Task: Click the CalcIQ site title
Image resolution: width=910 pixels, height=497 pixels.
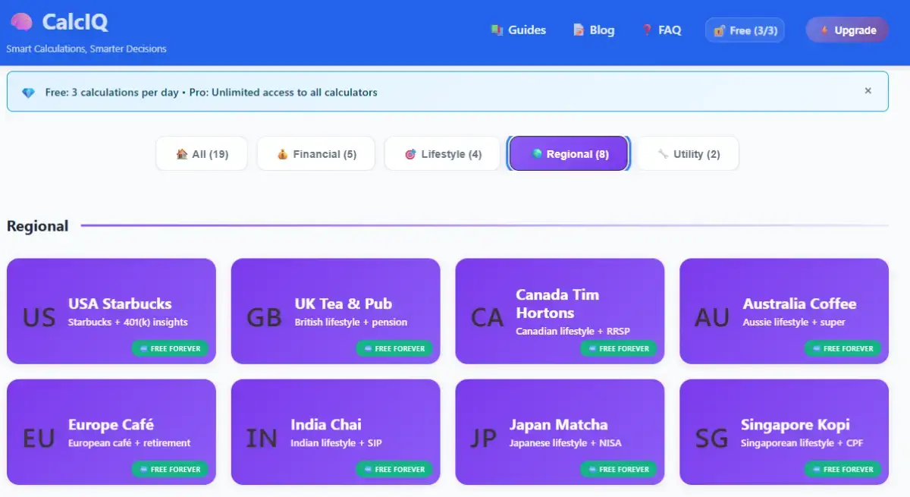Action: point(75,22)
